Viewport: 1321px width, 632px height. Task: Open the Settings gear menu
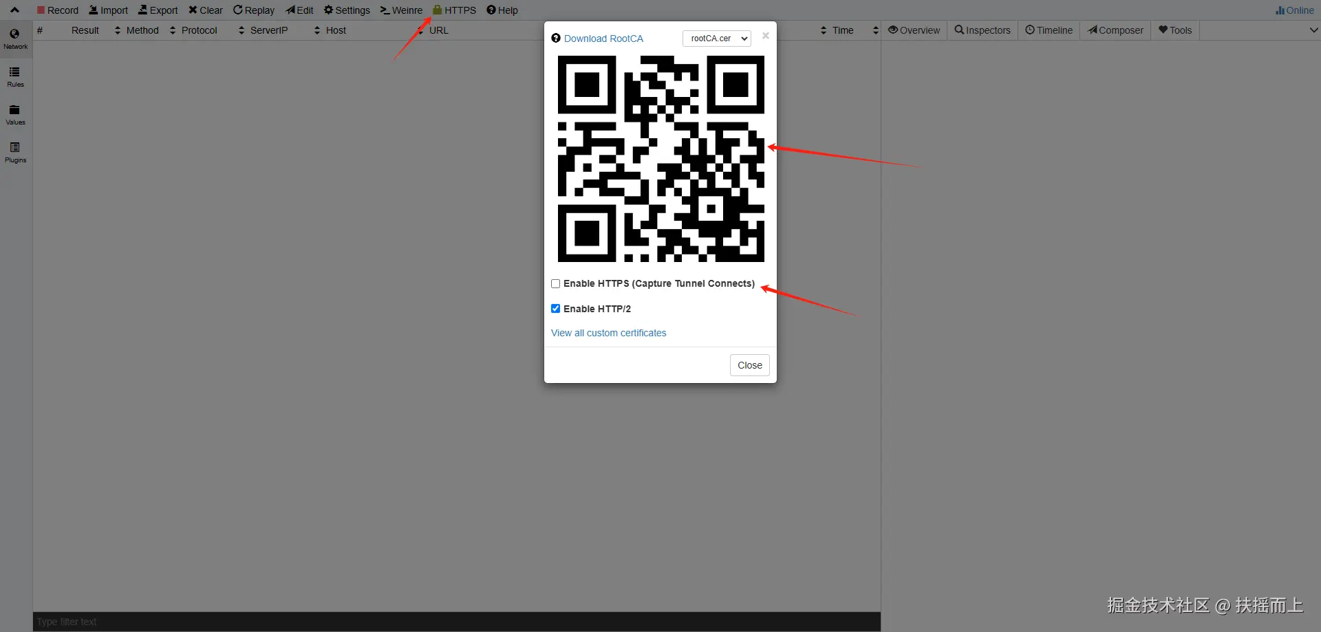tap(347, 10)
